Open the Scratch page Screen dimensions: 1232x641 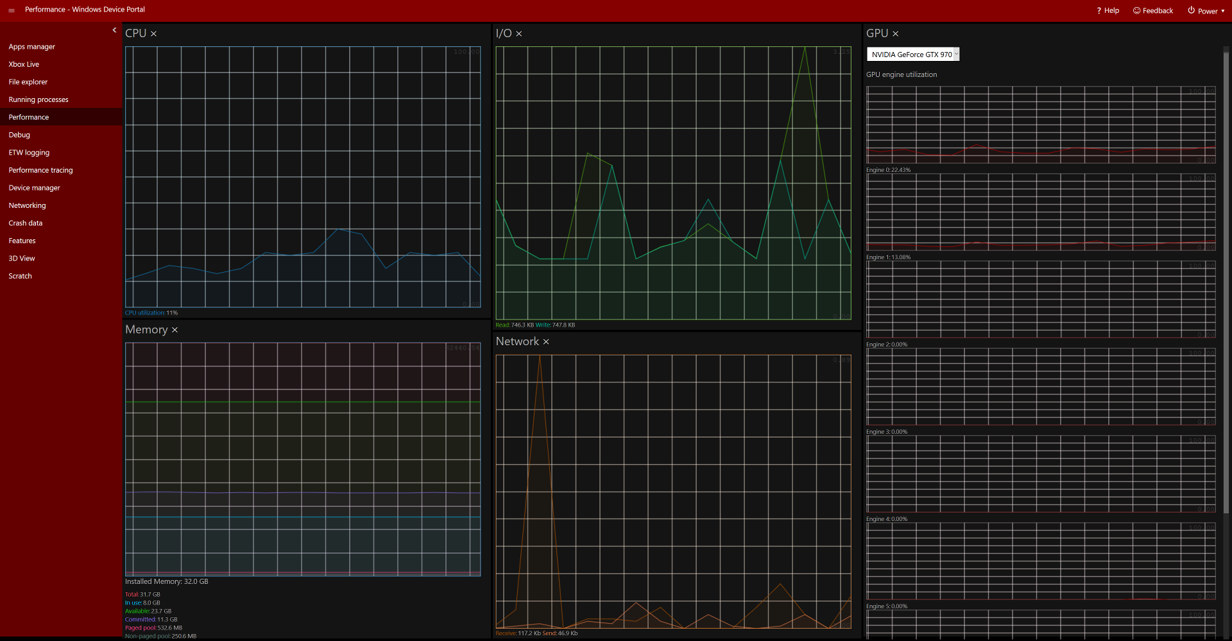tap(61, 276)
